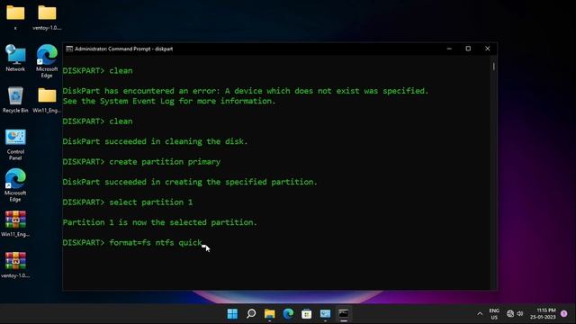Open taskbar Search
This screenshot has height=324, width=576.
tap(251, 314)
